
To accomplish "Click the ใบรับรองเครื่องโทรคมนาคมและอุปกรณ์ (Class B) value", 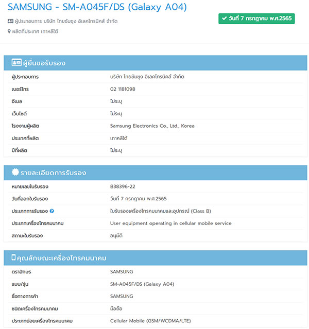I will point(160,211).
